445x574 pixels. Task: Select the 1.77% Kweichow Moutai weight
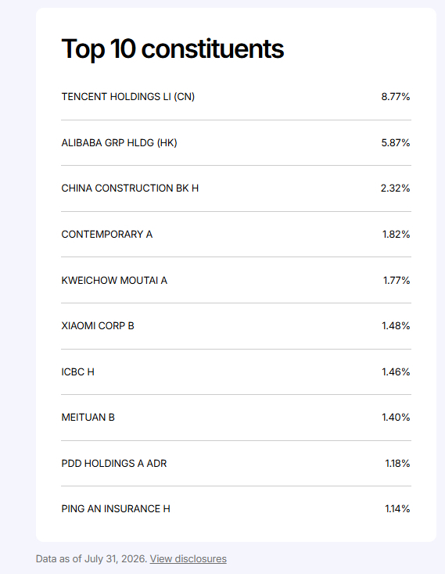pos(397,281)
